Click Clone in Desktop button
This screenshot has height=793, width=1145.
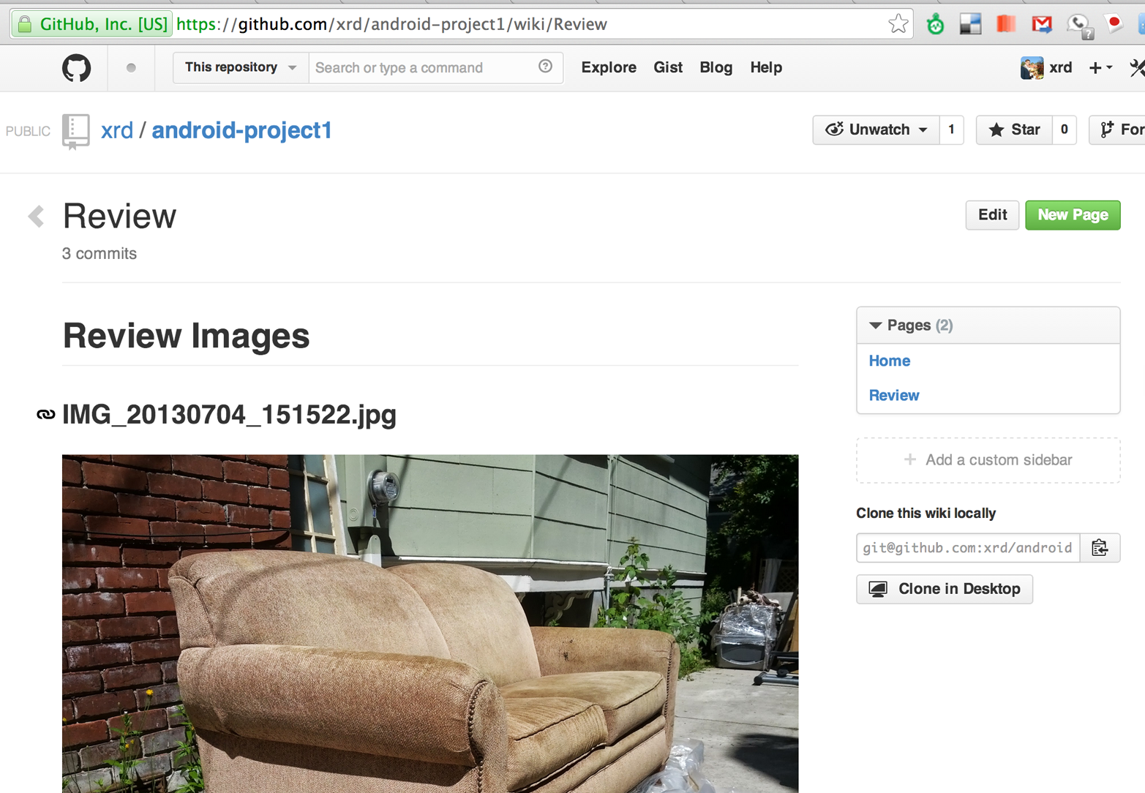pos(945,589)
